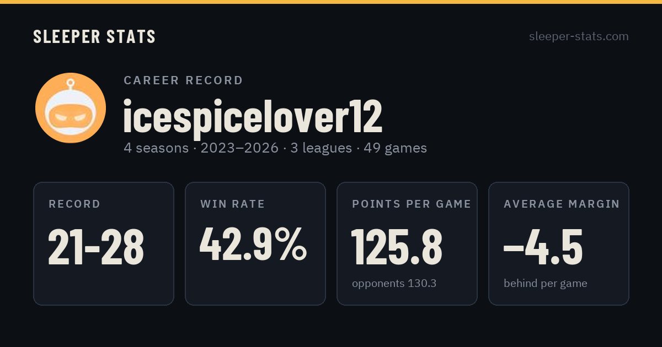Viewport: 662px width, 347px height.
Task: Click the behind per game subtext
Action: click(x=546, y=284)
